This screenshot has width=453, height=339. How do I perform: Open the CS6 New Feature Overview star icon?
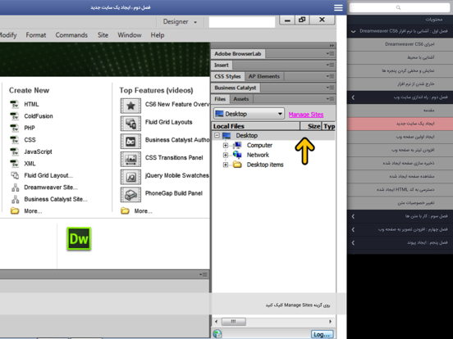(x=130, y=106)
